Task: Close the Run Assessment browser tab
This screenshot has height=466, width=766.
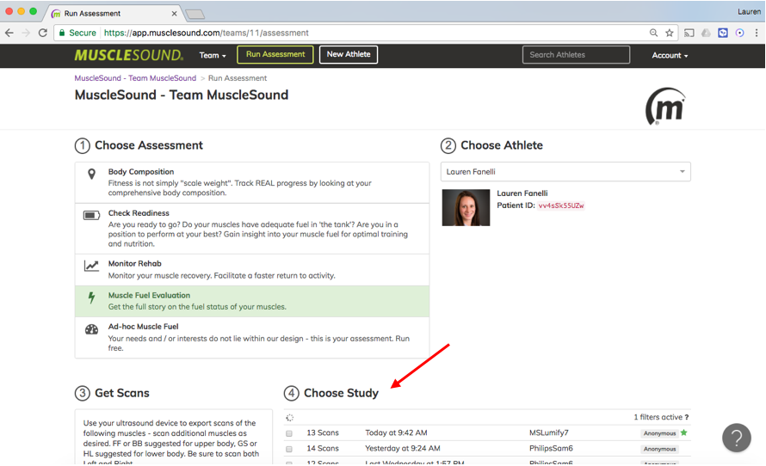Action: [175, 14]
